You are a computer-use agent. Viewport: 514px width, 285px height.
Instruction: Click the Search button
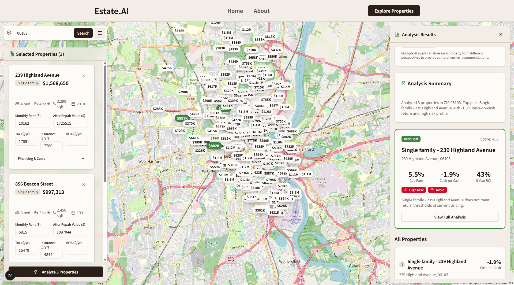tap(83, 33)
